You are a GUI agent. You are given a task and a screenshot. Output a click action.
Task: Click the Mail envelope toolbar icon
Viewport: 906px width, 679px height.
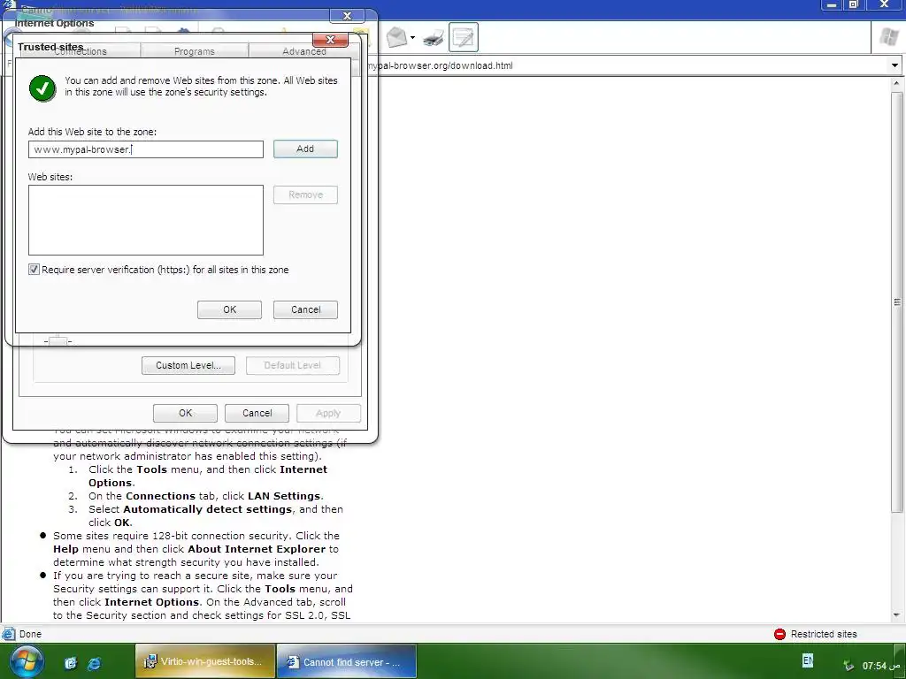coord(397,37)
